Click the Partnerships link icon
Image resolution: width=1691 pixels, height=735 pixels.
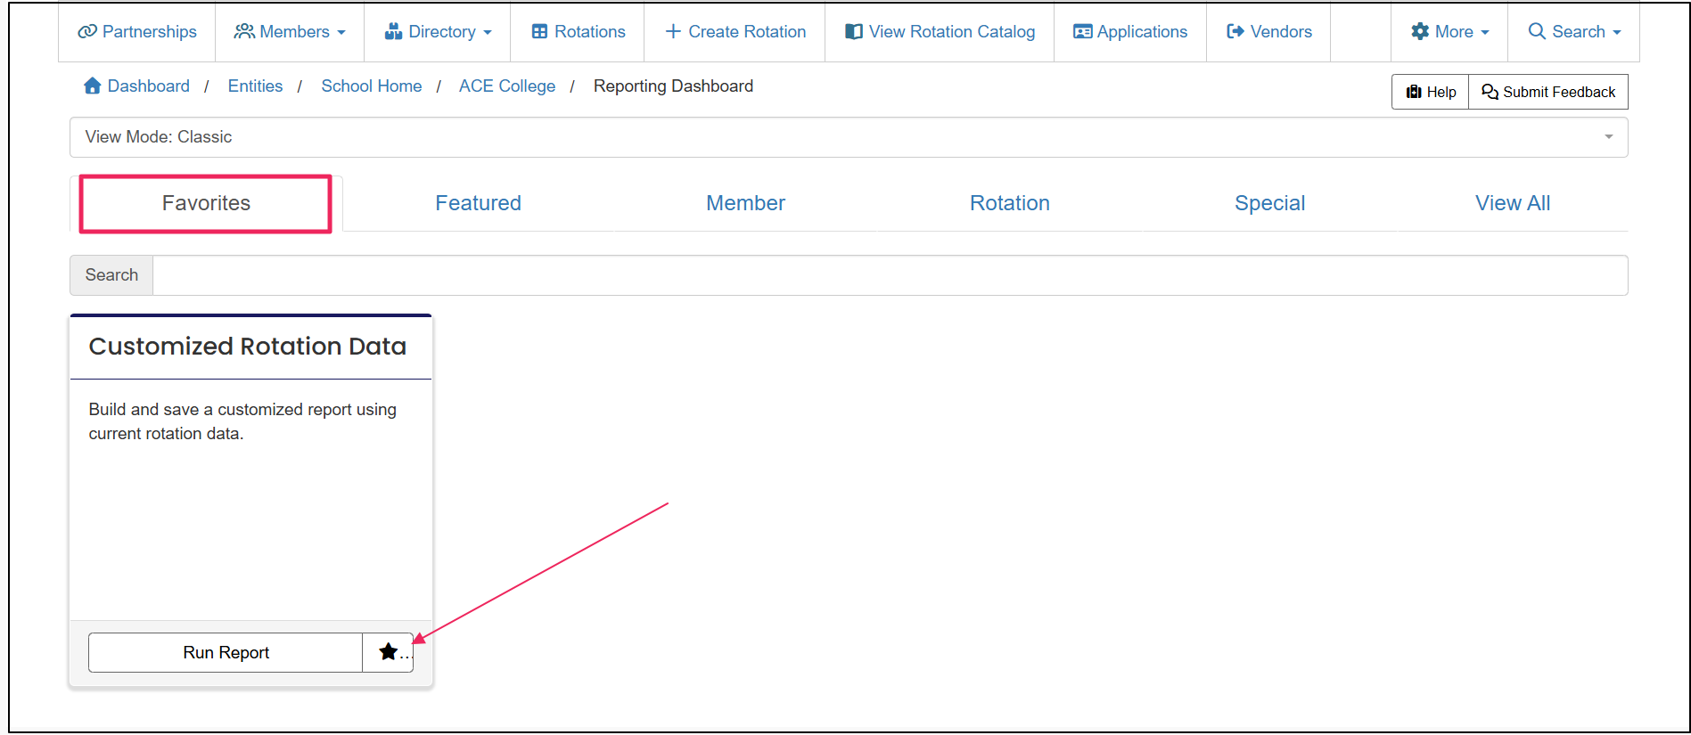click(87, 32)
